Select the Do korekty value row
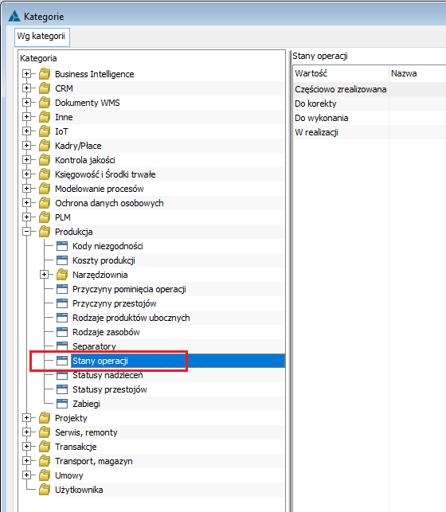The image size is (446, 512). tap(370, 104)
